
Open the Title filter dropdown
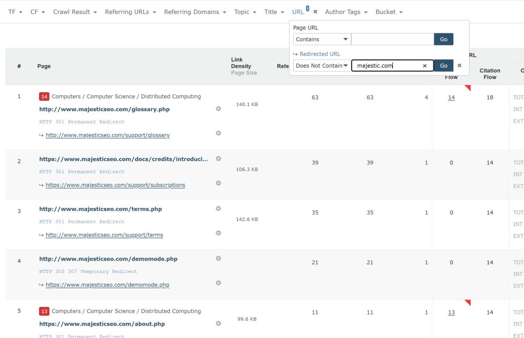point(274,12)
